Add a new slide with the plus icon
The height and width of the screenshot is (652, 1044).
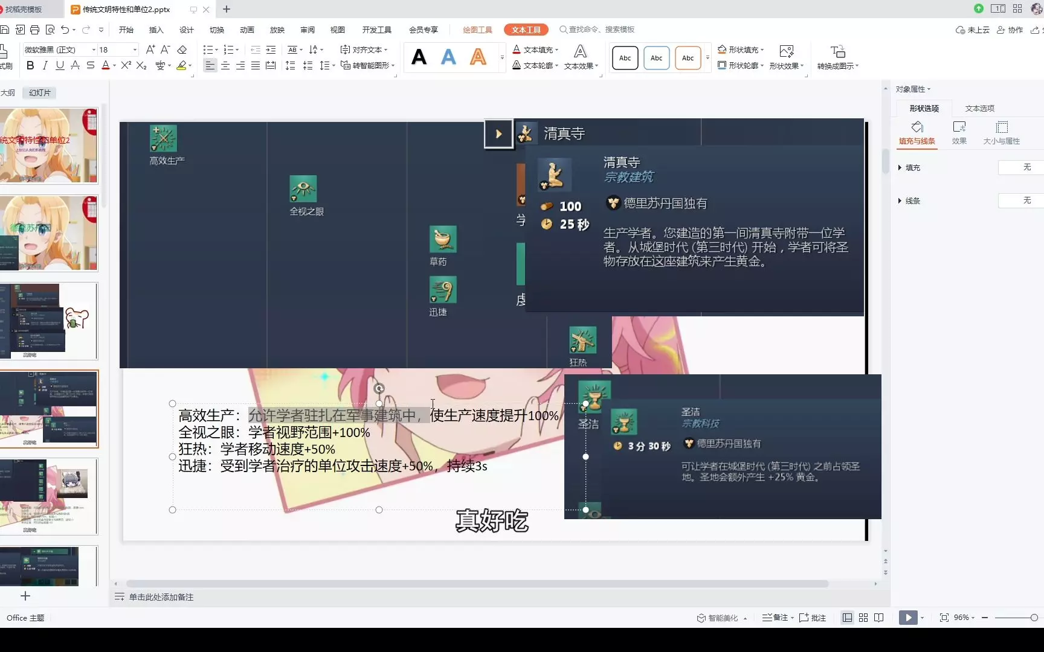point(25,596)
